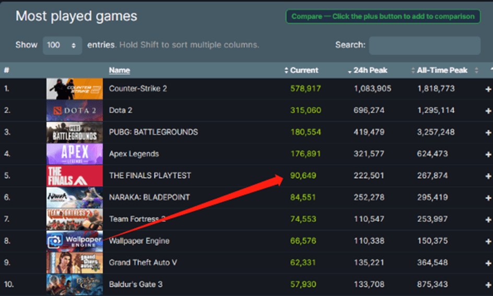The height and width of the screenshot is (296, 493).
Task: Open THE FINALS PLAYTEST name link
Action: 150,175
